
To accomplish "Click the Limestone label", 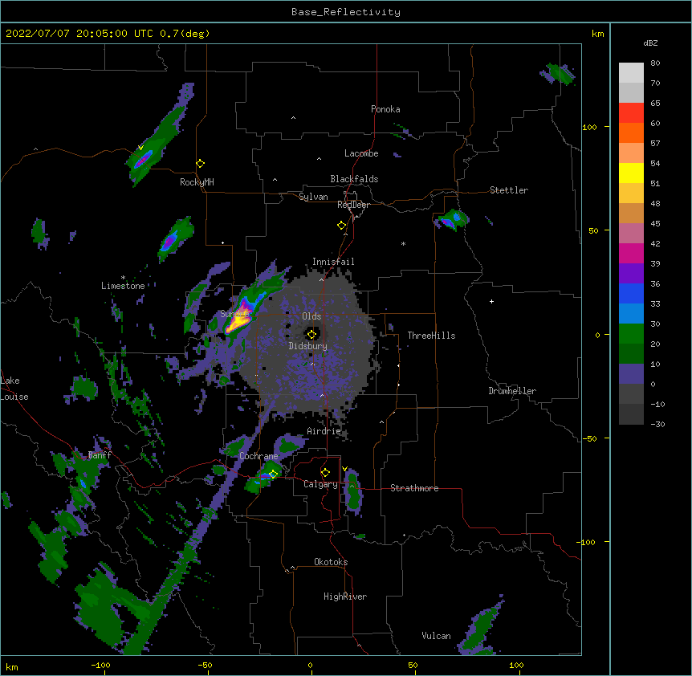I will (x=123, y=286).
